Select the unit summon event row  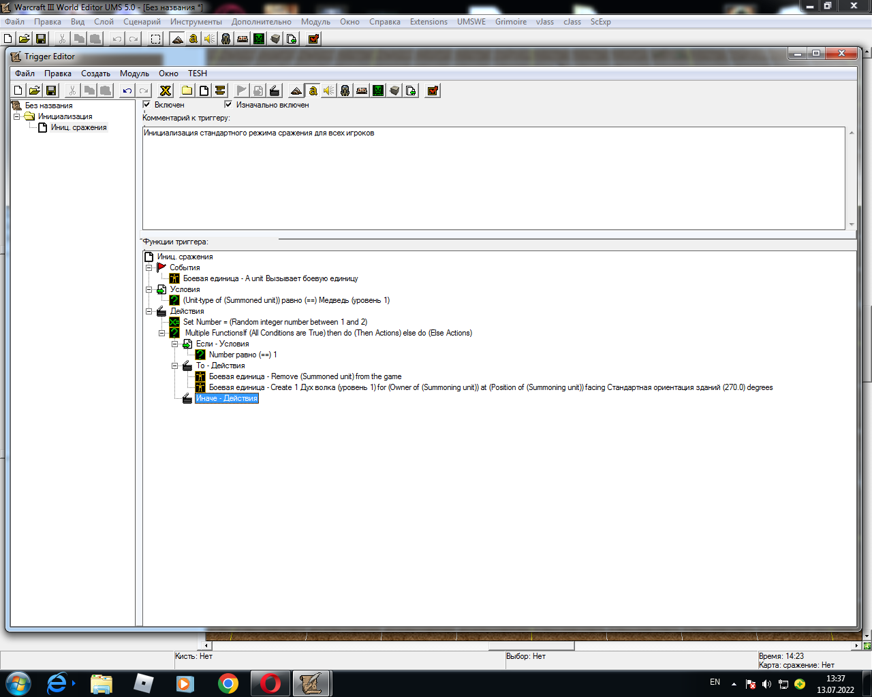(x=270, y=278)
